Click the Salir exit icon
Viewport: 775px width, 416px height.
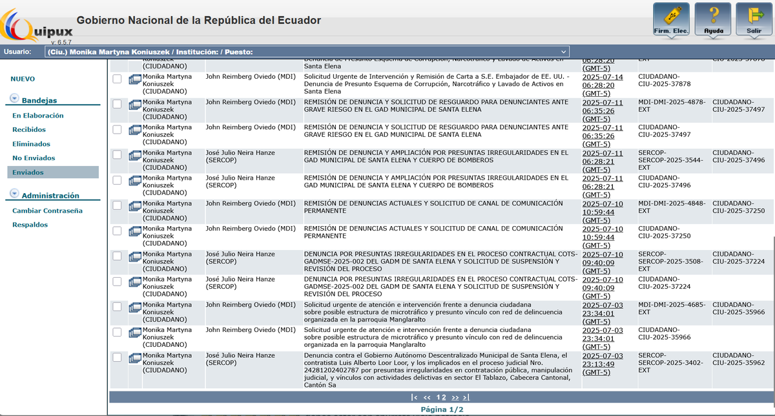point(754,19)
